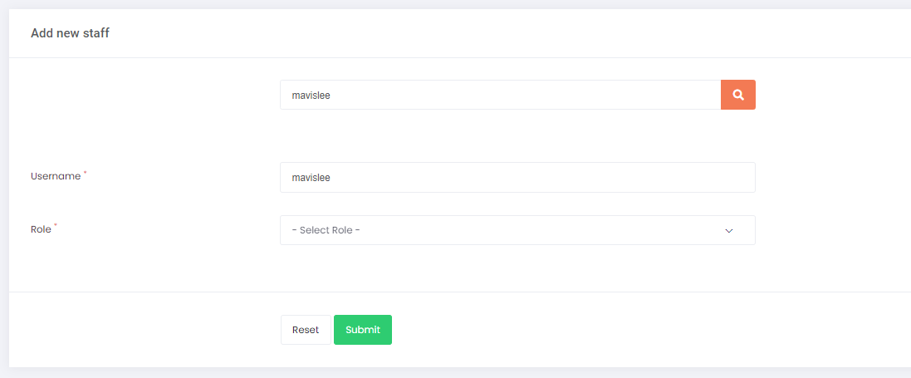Screen dimensions: 911x378
Task: Click the Role field label
Action: (41, 229)
